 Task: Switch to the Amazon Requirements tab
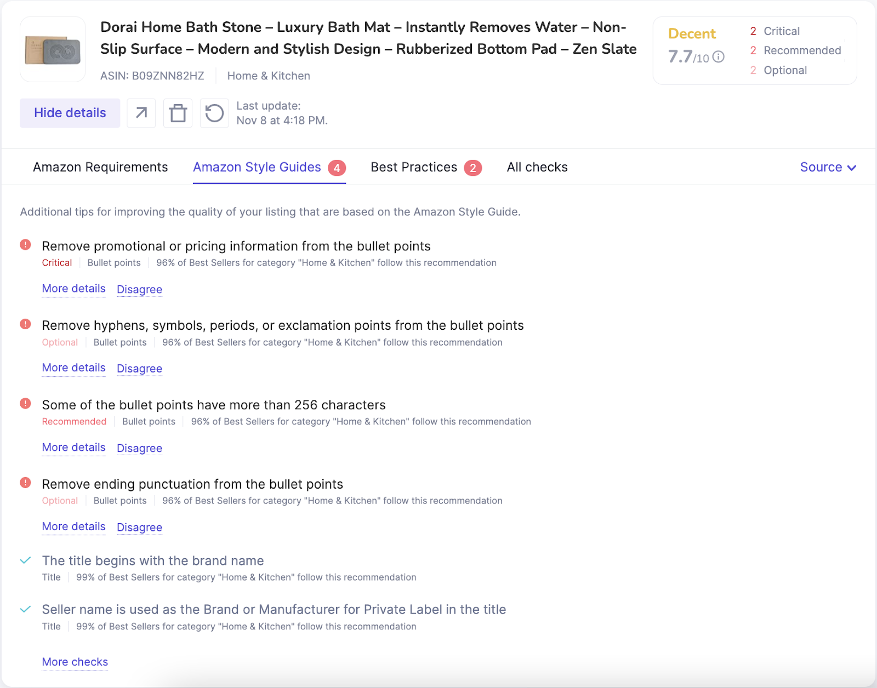click(x=100, y=167)
